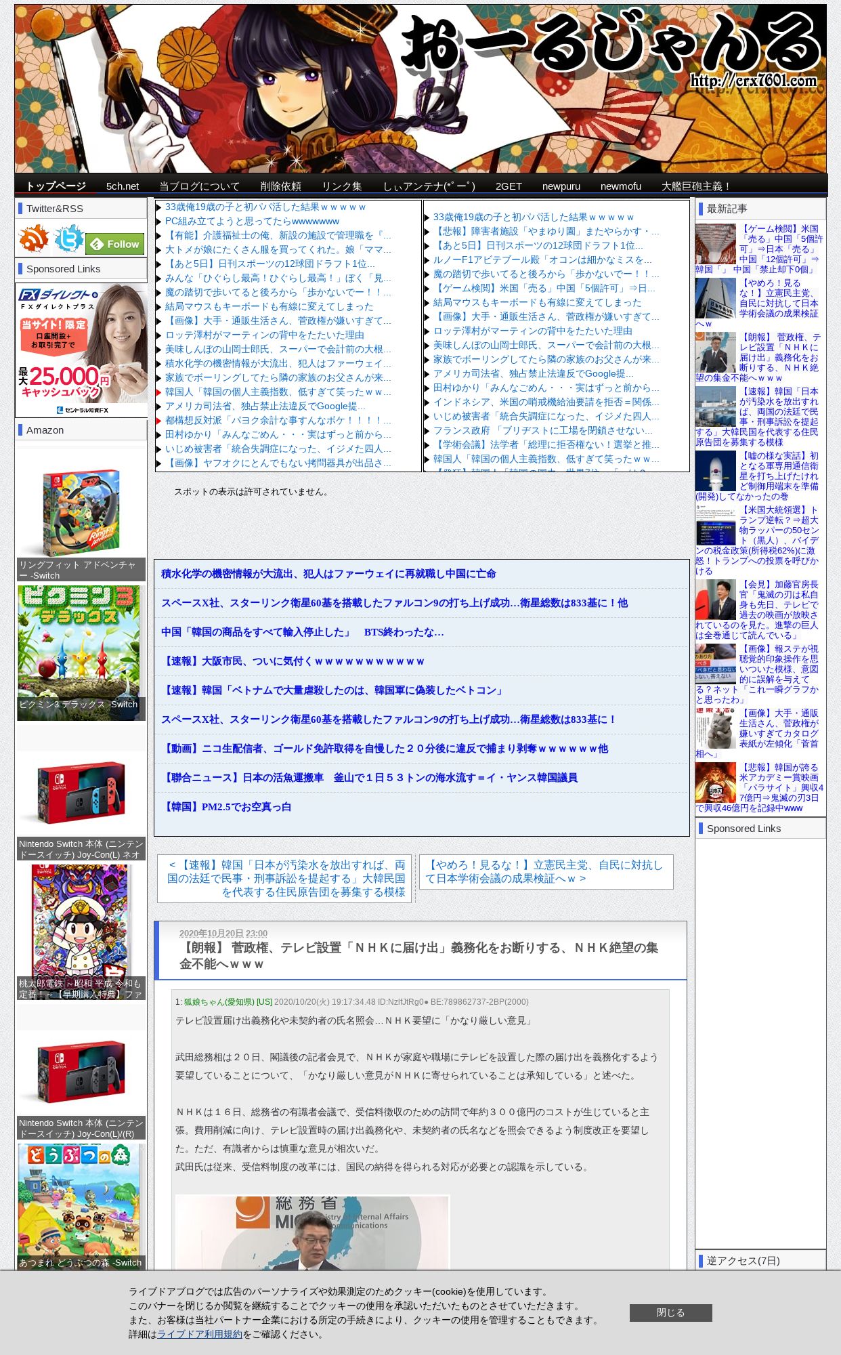
Task: Click the 総務省 press conference photo in article
Action: tap(313, 1233)
